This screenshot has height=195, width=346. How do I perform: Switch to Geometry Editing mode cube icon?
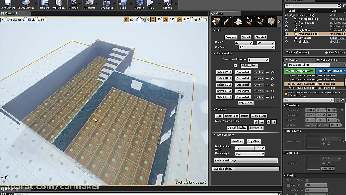coord(271,21)
